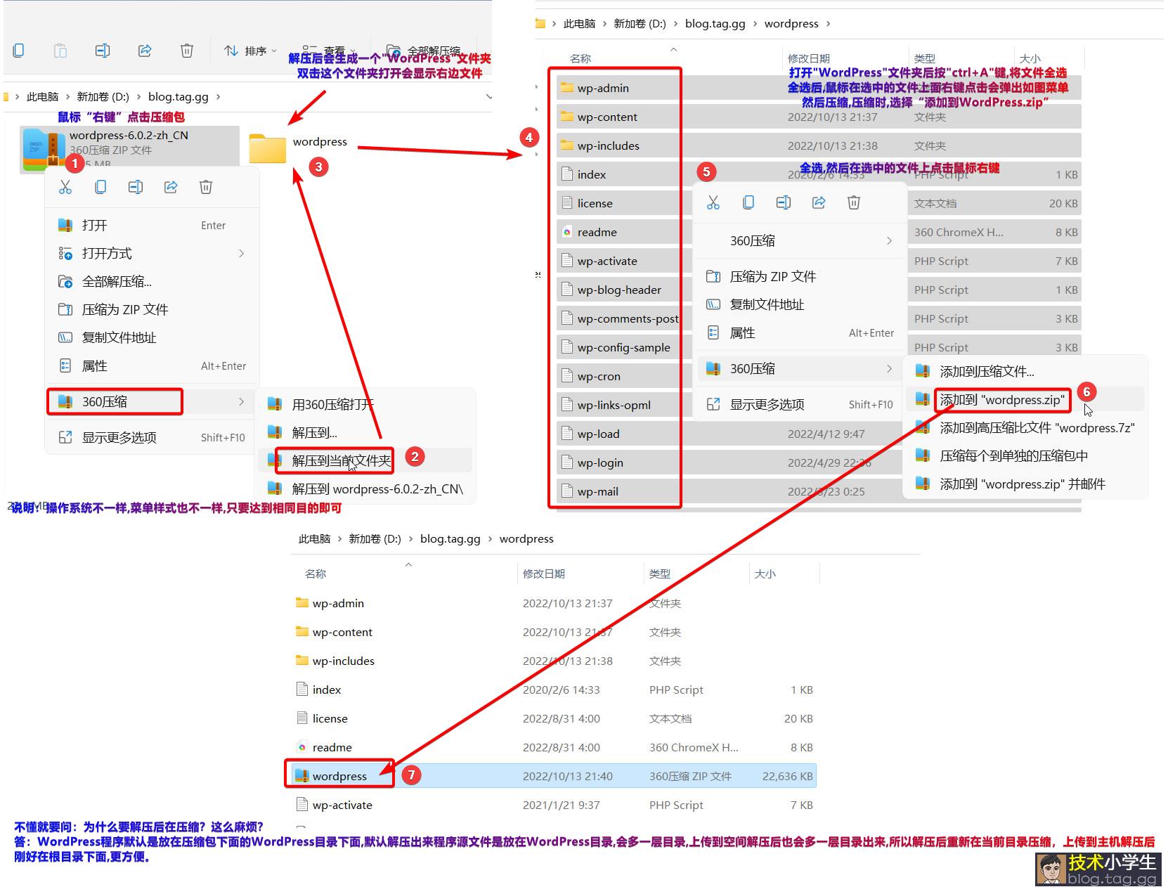Click the Rename icon in the top toolbar

coord(103,51)
